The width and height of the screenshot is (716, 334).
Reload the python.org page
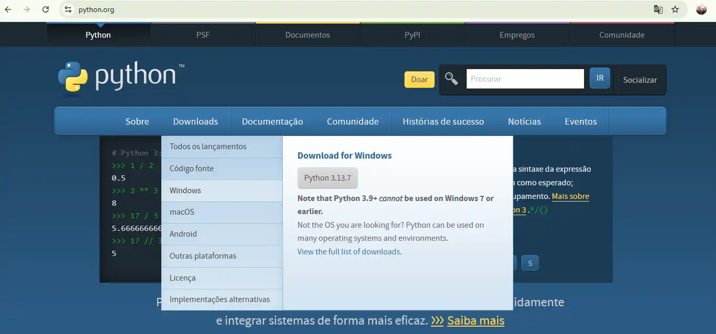click(46, 9)
